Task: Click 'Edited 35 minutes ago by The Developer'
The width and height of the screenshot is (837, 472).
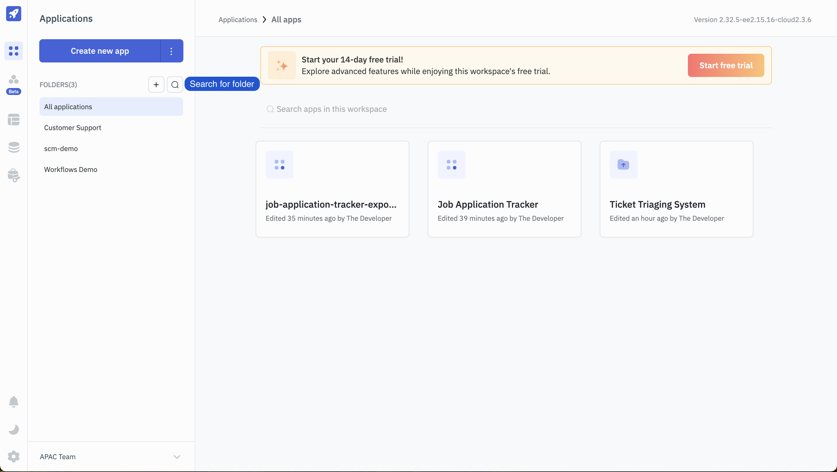Action: click(x=329, y=218)
